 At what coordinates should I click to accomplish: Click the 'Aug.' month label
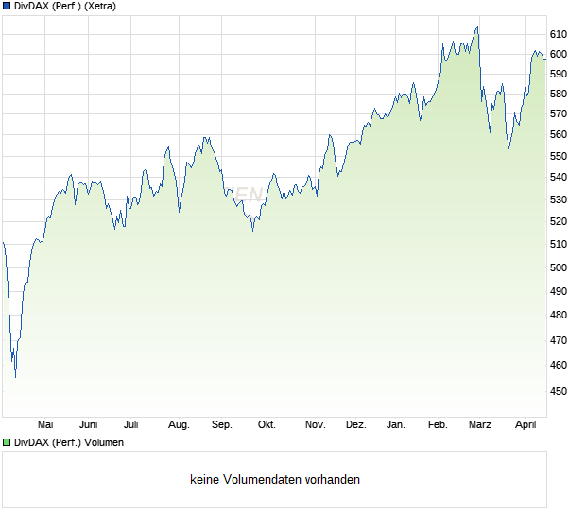(179, 425)
